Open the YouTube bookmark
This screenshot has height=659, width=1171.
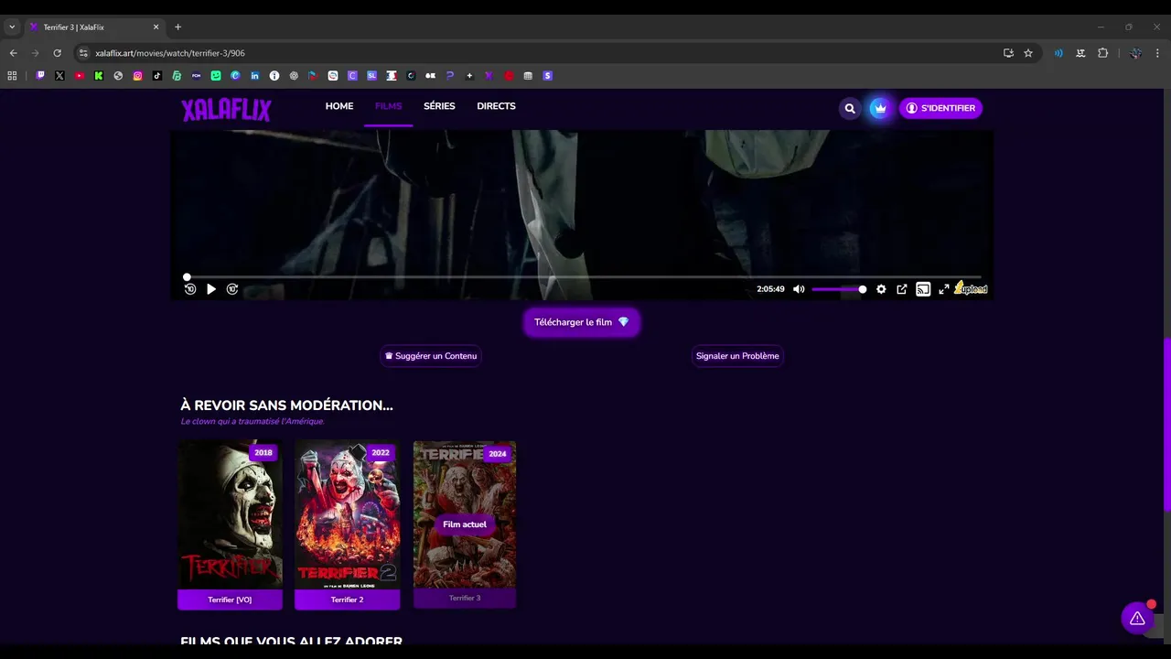(x=80, y=76)
